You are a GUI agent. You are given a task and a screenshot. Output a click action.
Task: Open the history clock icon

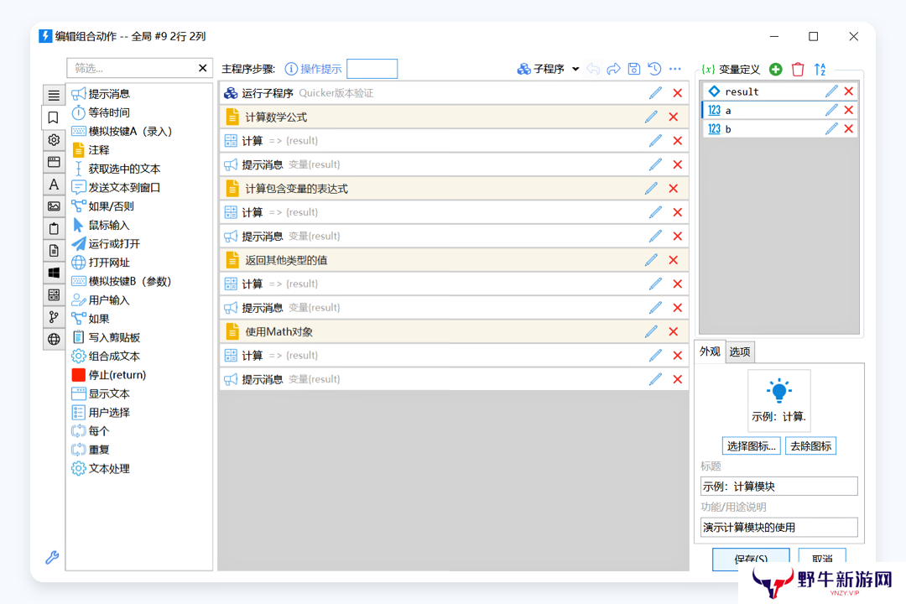[654, 70]
